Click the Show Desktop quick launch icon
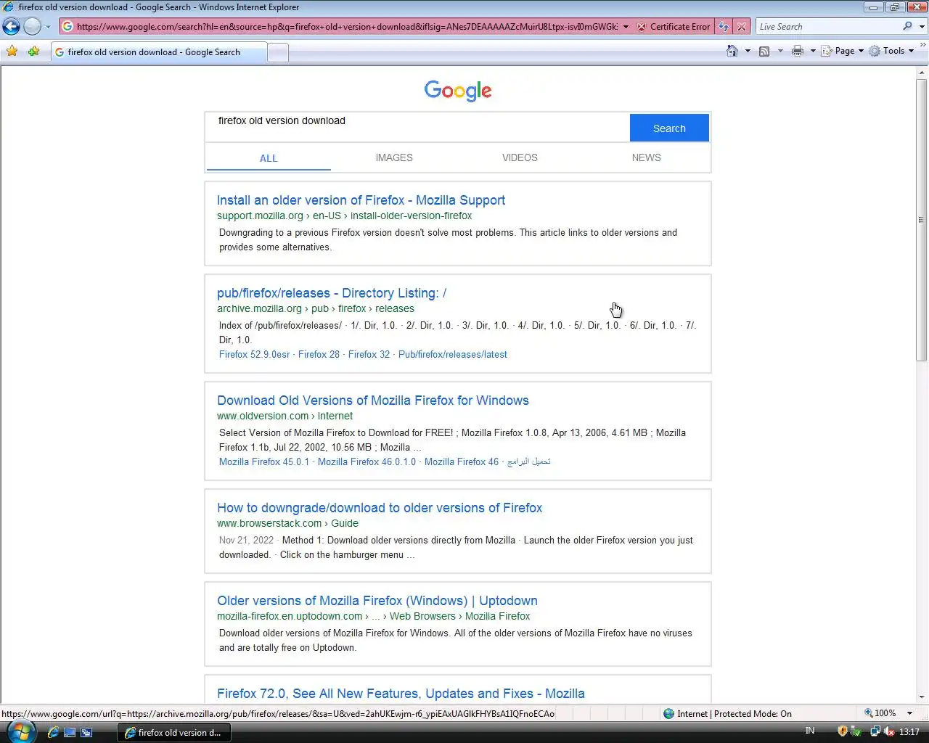Image resolution: width=929 pixels, height=743 pixels. (70, 732)
